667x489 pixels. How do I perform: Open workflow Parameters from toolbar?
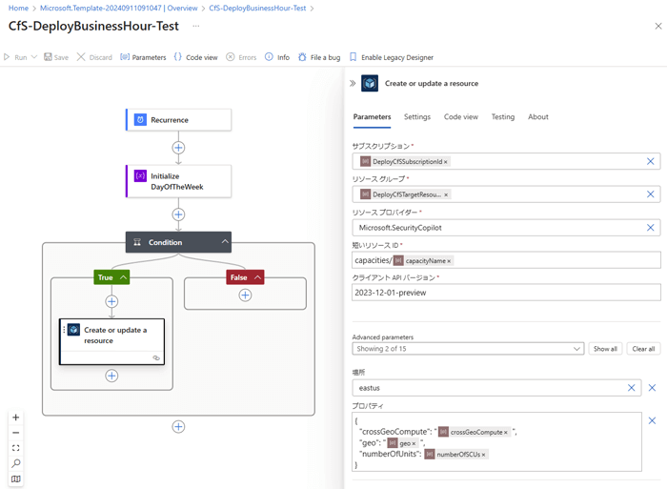point(143,57)
